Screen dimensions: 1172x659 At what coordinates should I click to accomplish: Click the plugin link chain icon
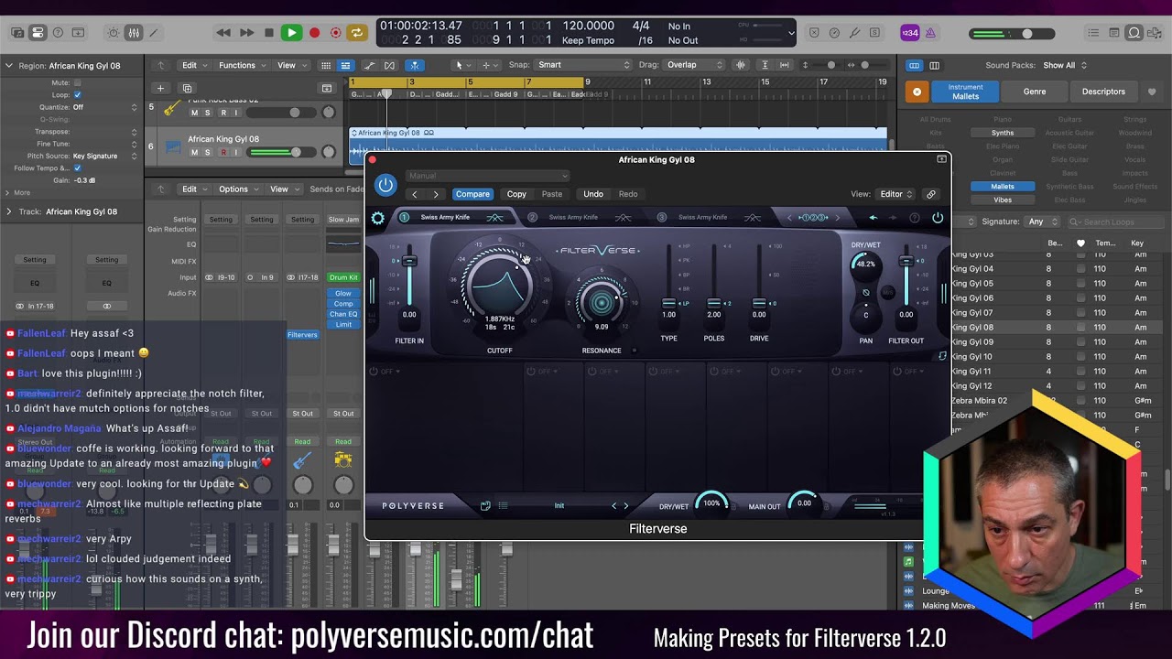pos(930,194)
